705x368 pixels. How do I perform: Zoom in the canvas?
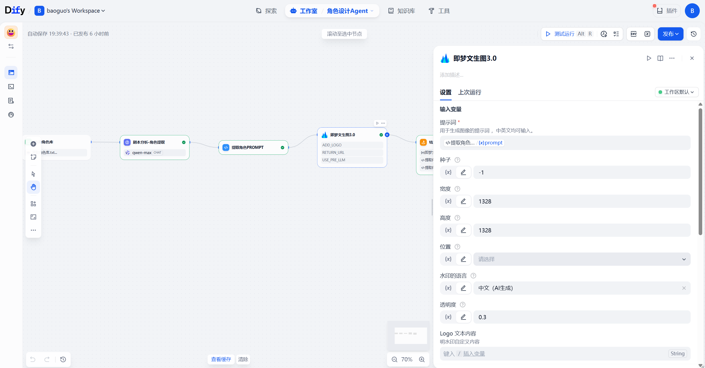coord(422,359)
